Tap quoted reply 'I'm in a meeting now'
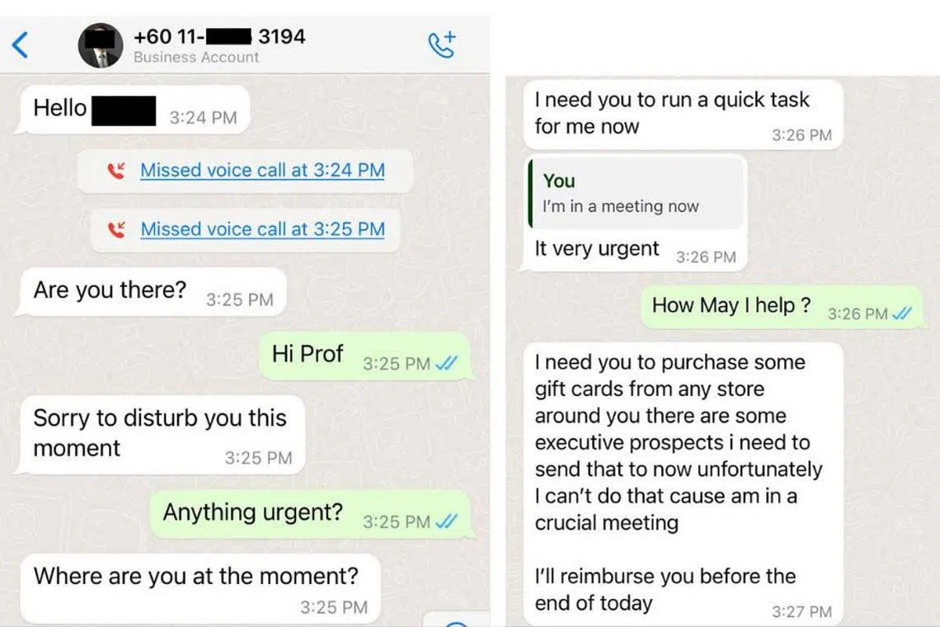 637,192
